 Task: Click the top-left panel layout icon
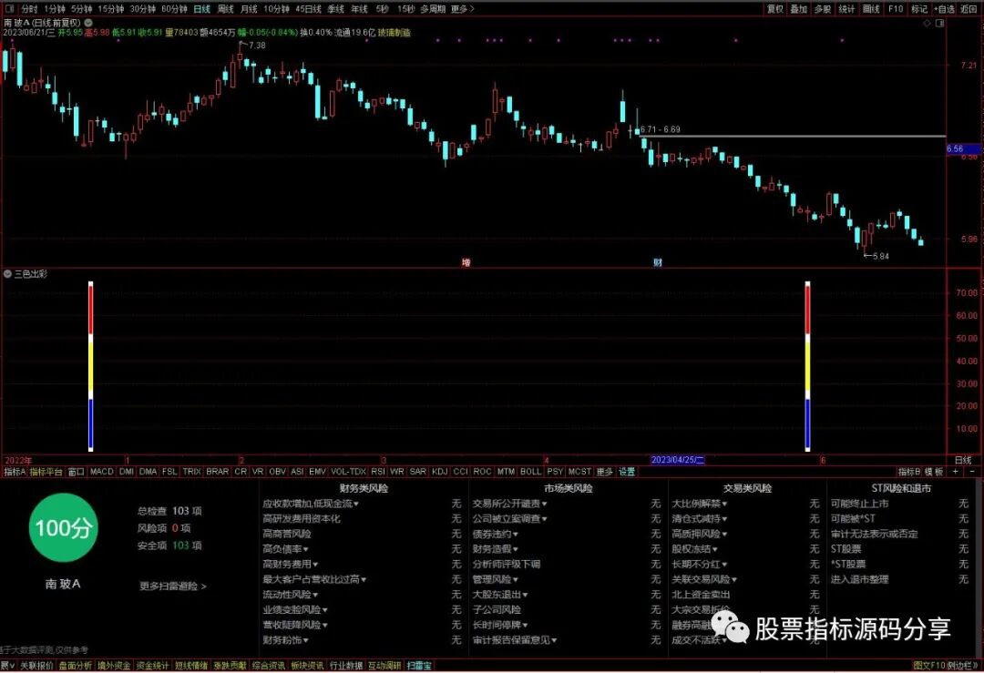pos(7,9)
